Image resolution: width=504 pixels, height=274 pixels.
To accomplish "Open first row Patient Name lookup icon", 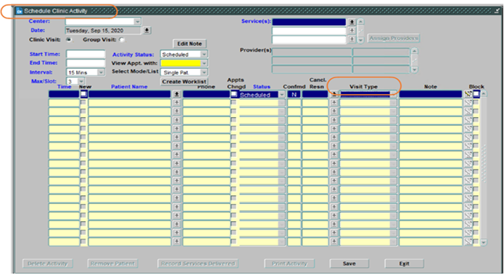I will click(177, 95).
